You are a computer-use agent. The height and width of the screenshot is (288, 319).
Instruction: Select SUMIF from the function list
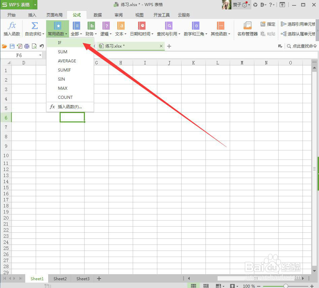coord(70,70)
